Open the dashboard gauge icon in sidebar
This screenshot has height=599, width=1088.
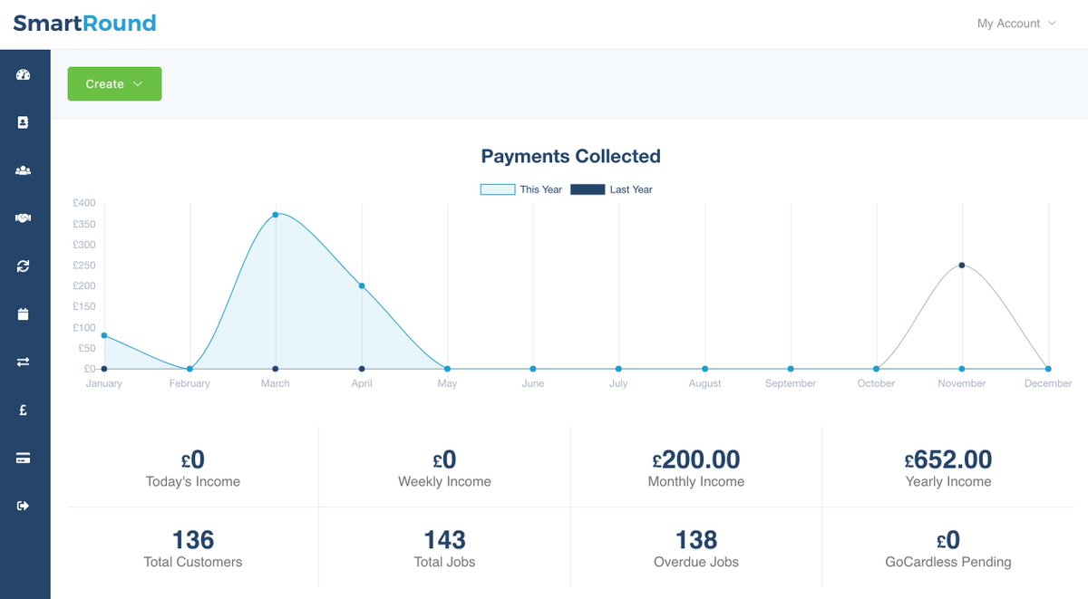coord(24,75)
